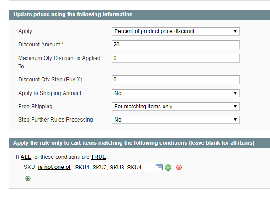Click the green checkmark apply icon
Image resolution: width=270 pixels, height=198 pixels.
[168, 168]
